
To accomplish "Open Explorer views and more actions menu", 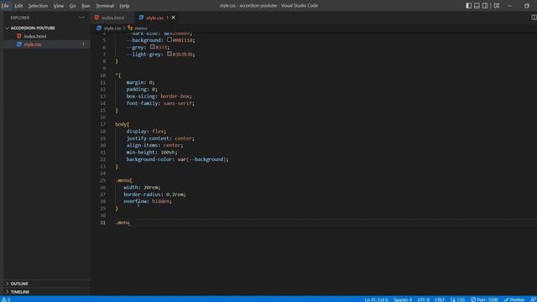I will (81, 18).
